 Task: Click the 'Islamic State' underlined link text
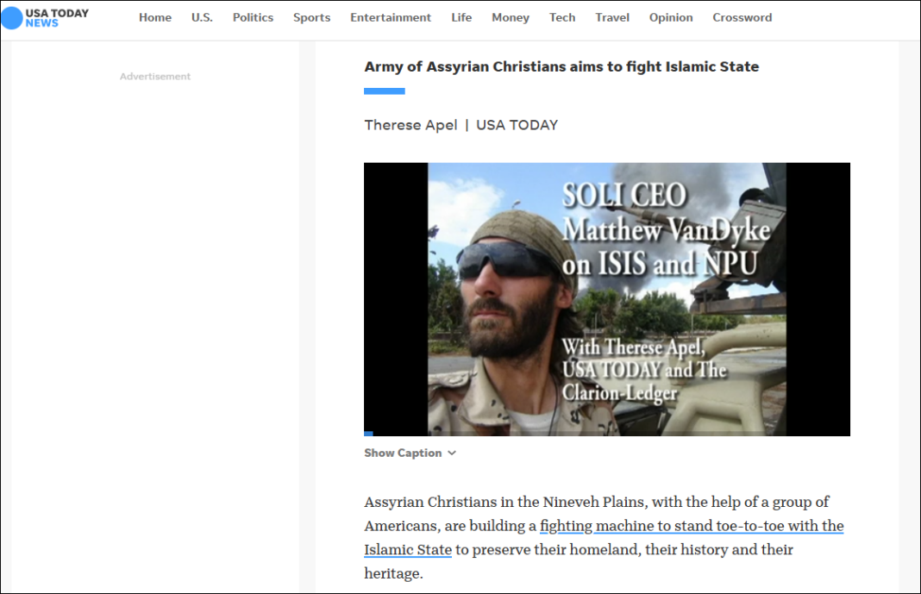click(x=408, y=550)
